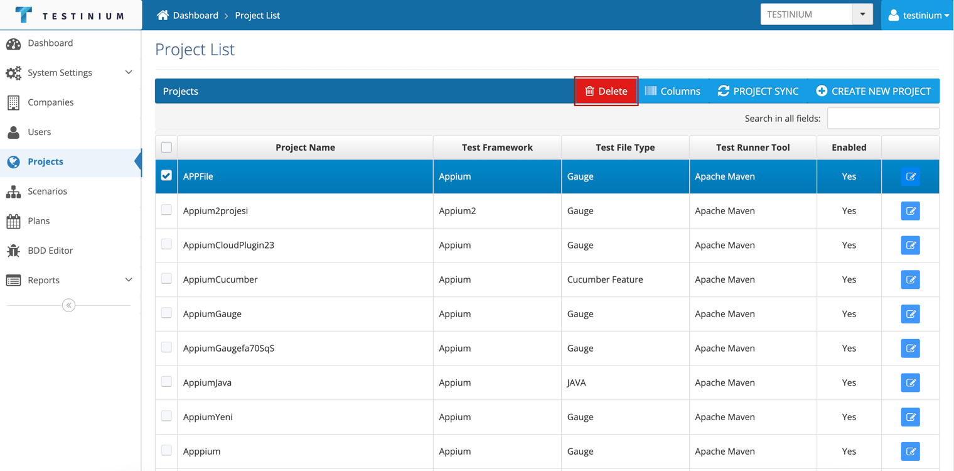
Task: Click the System Settings gears icon
Action: coord(13,73)
